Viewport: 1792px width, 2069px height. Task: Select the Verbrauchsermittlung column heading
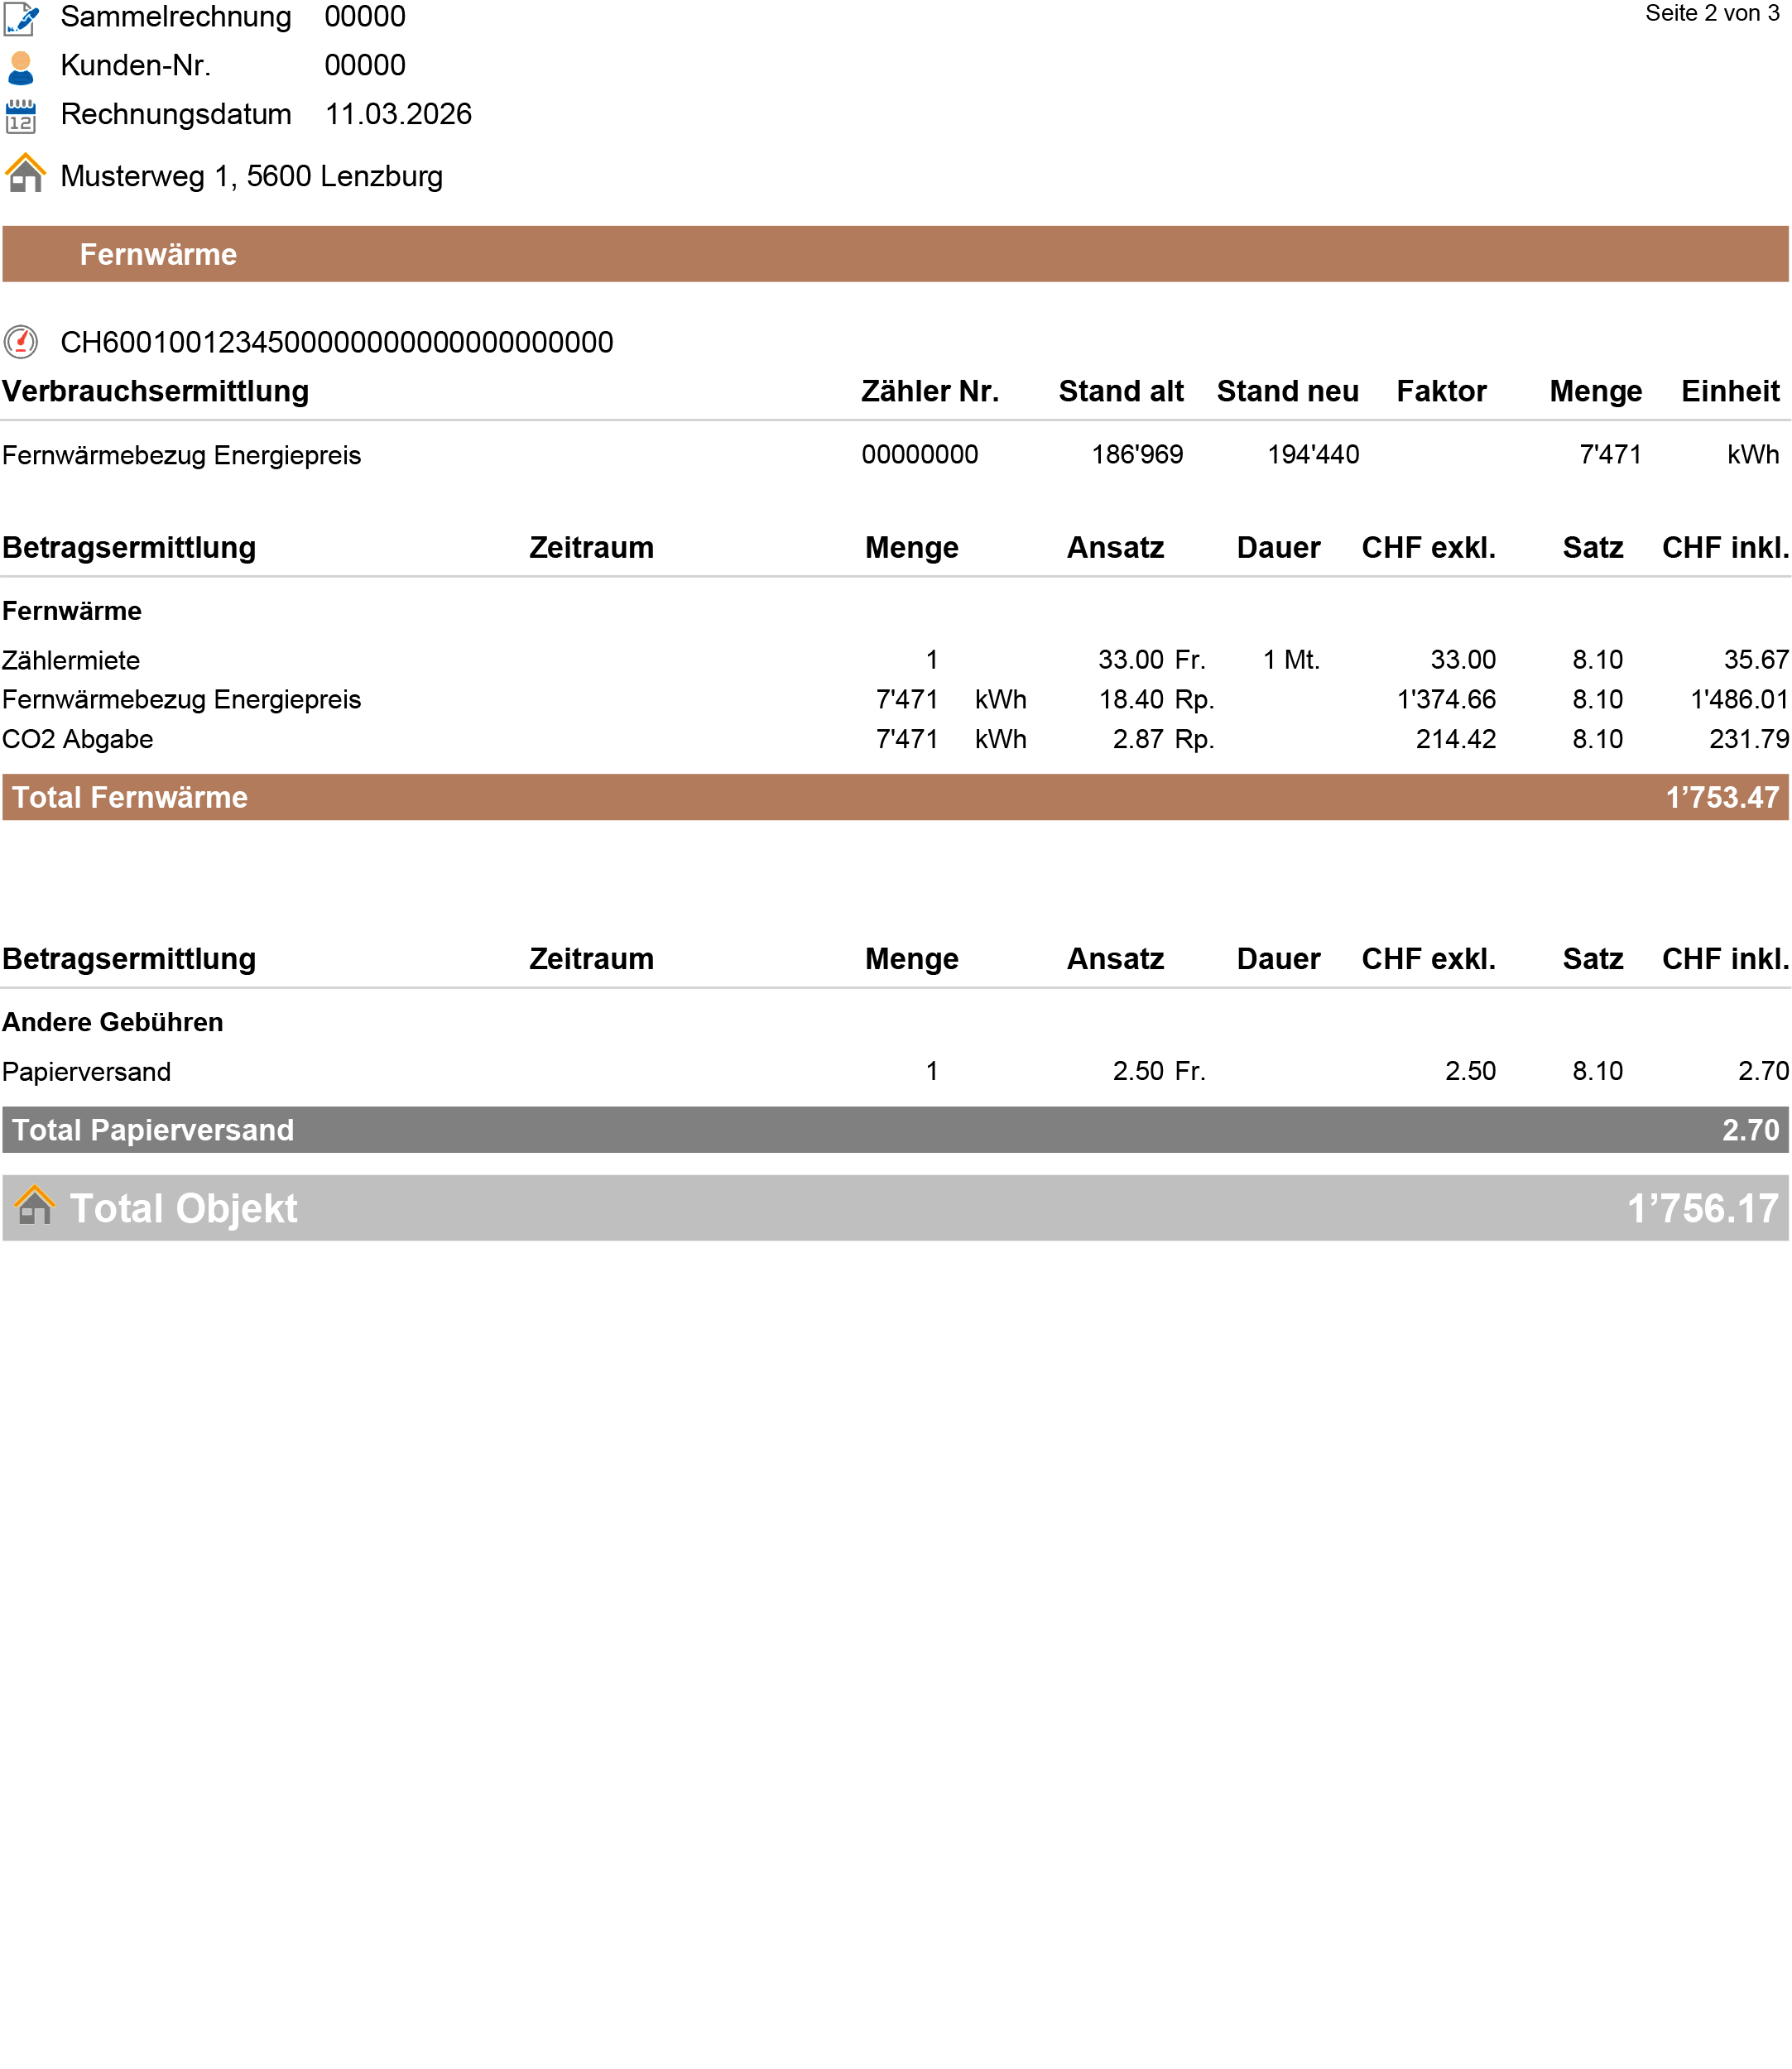click(156, 391)
